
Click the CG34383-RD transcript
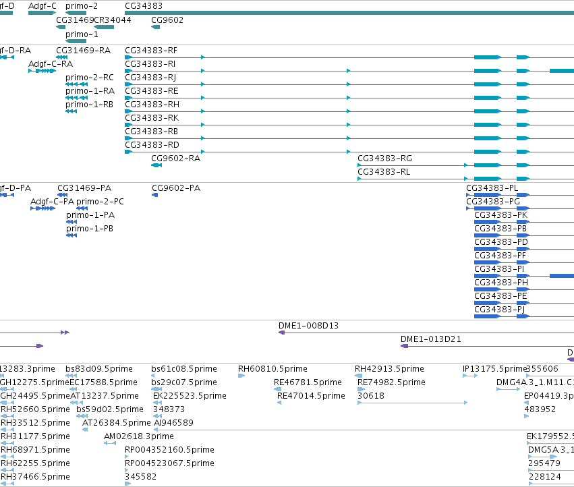click(349, 152)
